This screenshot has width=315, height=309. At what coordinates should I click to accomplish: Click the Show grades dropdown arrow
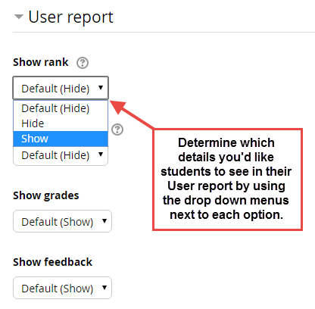pos(104,221)
